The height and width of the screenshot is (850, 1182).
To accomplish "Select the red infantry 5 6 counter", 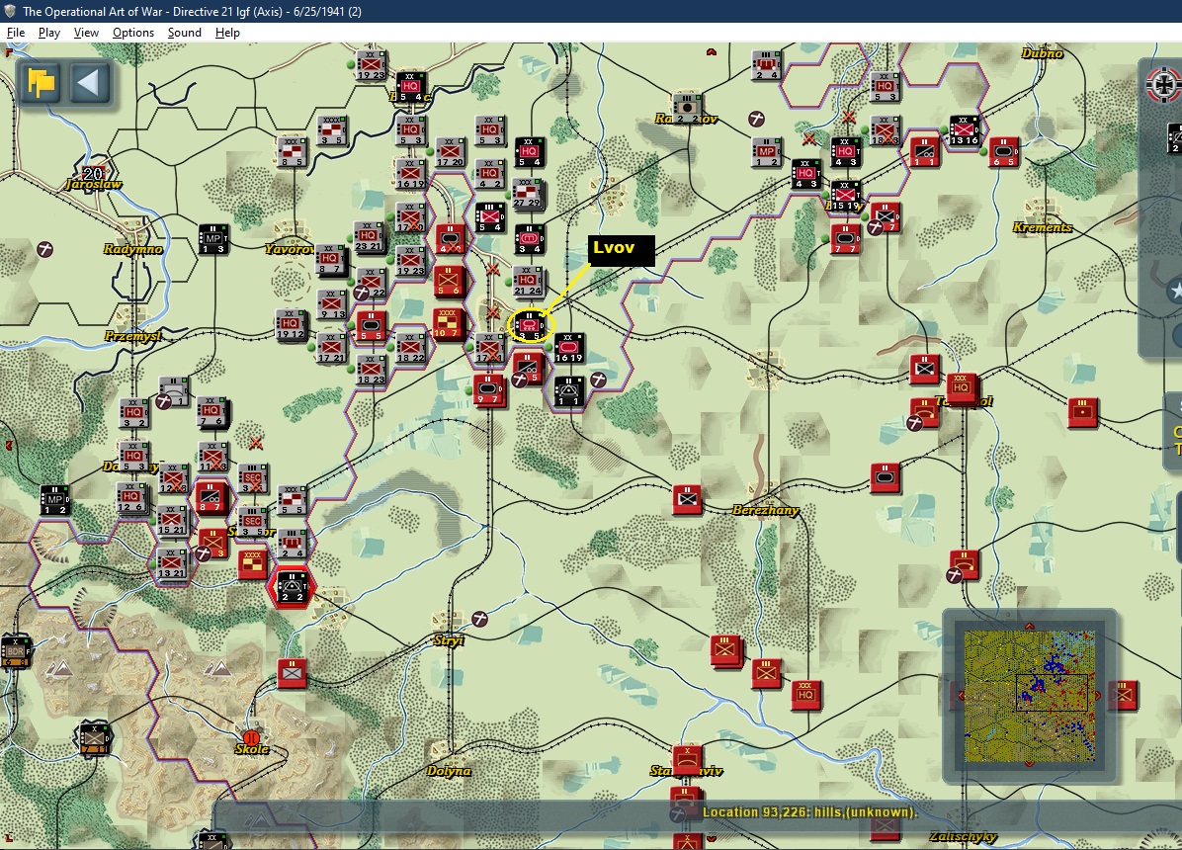I will [x=449, y=281].
